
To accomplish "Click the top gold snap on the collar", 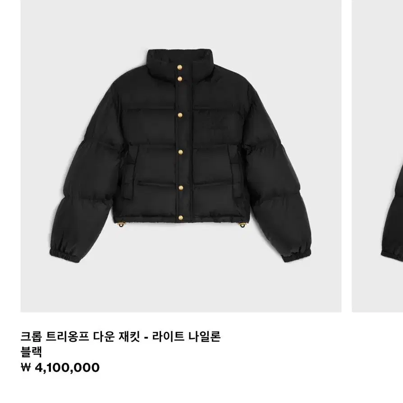I will [x=180, y=67].
